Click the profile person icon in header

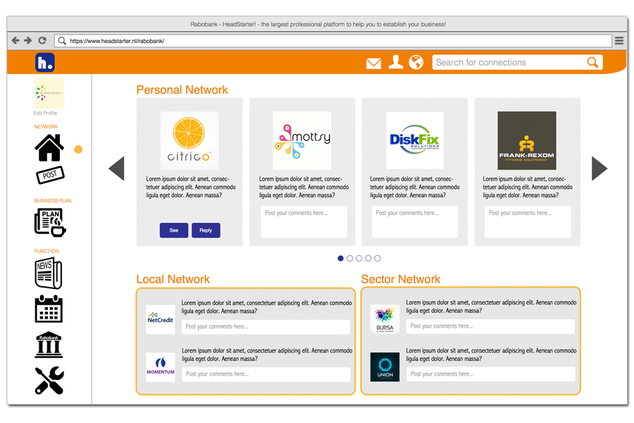(395, 63)
